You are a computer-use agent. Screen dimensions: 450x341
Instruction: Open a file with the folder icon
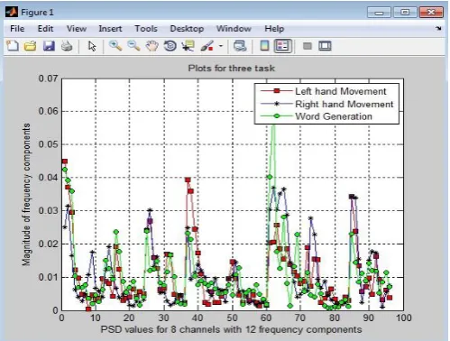pyautogui.click(x=31, y=46)
